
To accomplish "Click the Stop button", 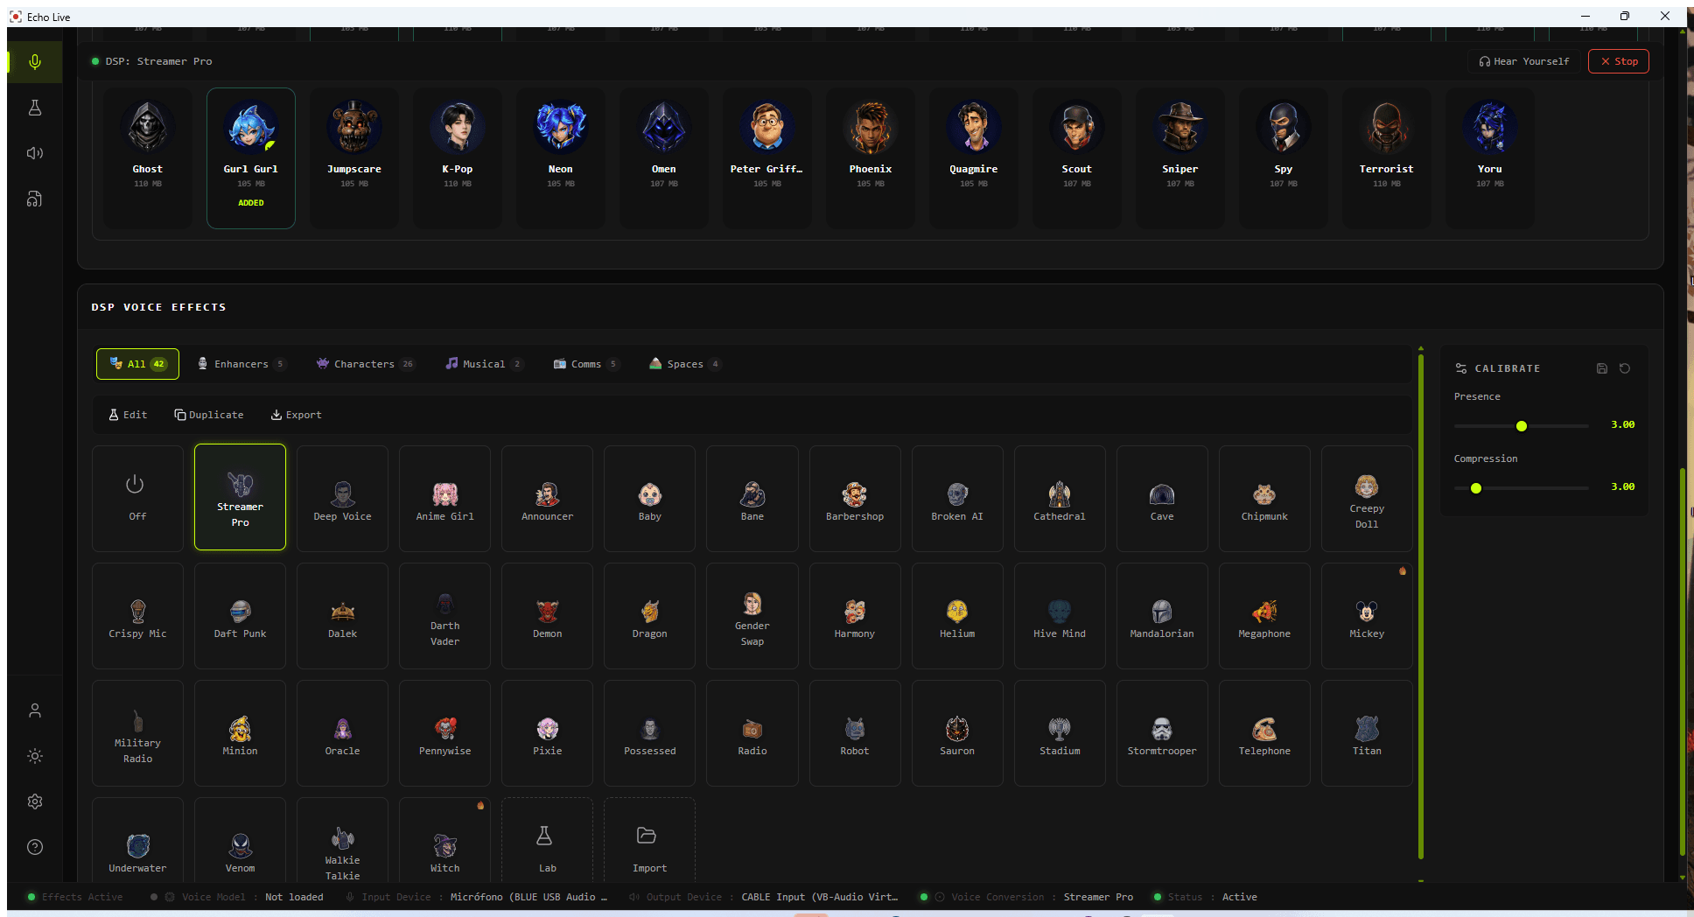I will point(1619,61).
